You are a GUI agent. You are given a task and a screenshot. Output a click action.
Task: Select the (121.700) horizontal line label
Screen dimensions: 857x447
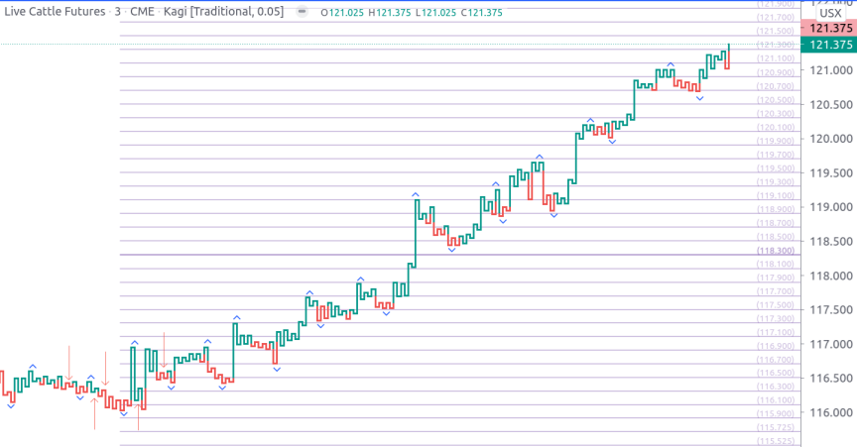(776, 18)
